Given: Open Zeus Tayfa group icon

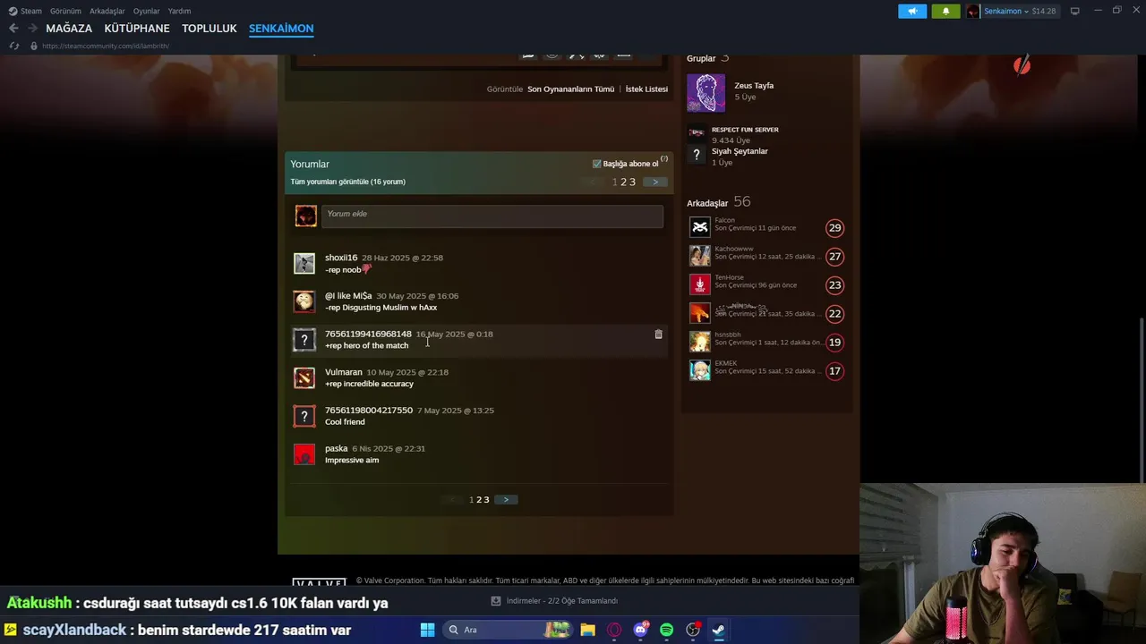Looking at the screenshot, I should (x=706, y=93).
